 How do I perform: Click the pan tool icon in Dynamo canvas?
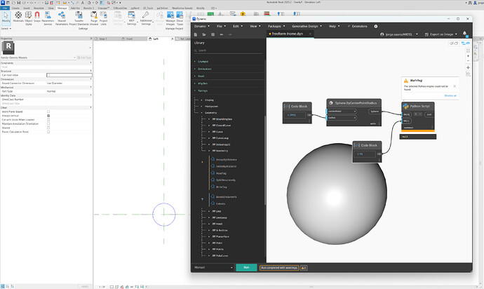pyautogui.click(x=468, y=67)
